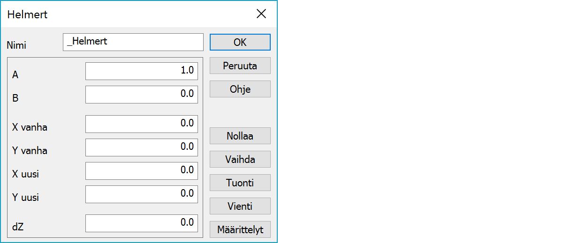Image resolution: width=563 pixels, height=243 pixels.
Task: Open help with the Ohje button
Action: 240,89
